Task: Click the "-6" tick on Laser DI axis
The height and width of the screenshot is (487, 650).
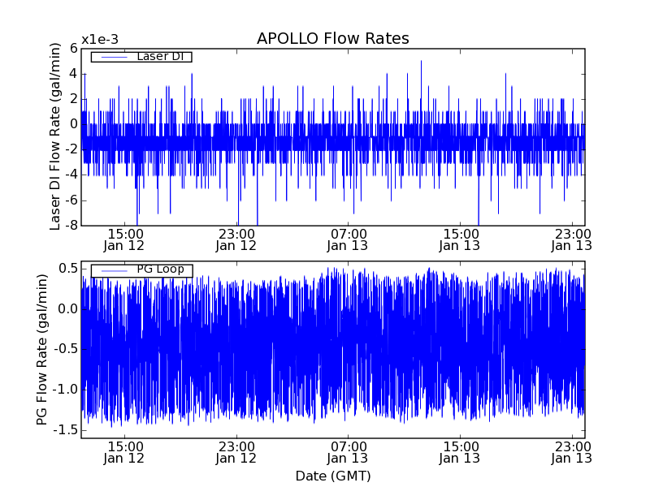Action: pyautogui.click(x=71, y=200)
